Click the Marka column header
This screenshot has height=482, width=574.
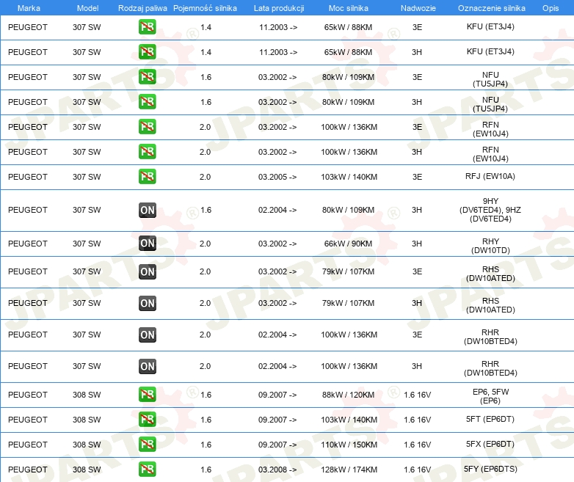(29, 8)
